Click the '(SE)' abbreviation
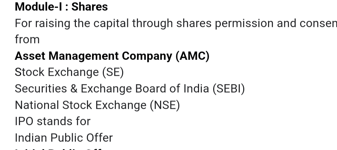337x150 pixels. click(x=113, y=72)
